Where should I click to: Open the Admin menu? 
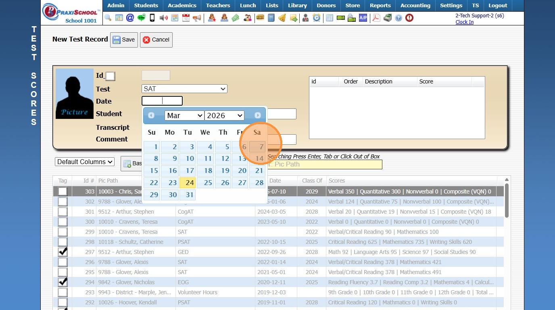click(x=116, y=6)
